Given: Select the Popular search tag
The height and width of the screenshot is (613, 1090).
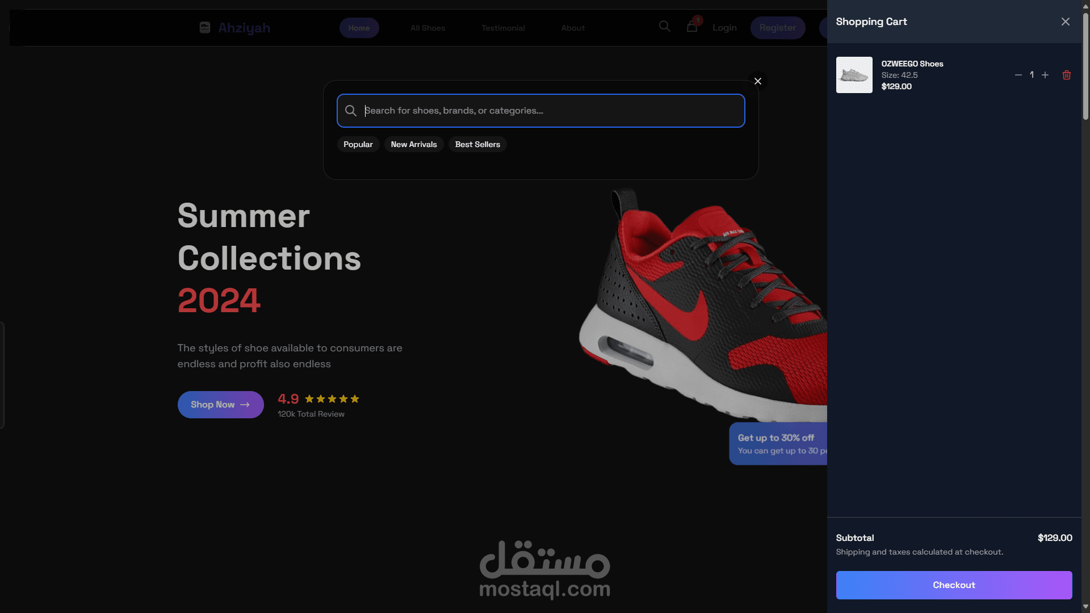Looking at the screenshot, I should tap(358, 144).
